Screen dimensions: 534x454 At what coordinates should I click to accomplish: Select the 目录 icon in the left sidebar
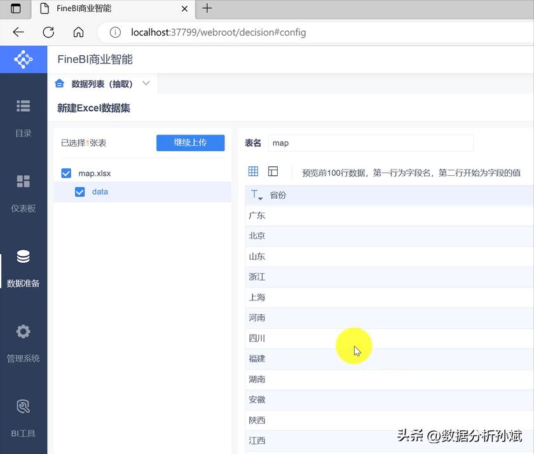pos(23,107)
